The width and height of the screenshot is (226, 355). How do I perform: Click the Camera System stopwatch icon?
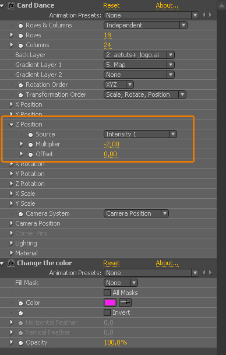pos(20,214)
